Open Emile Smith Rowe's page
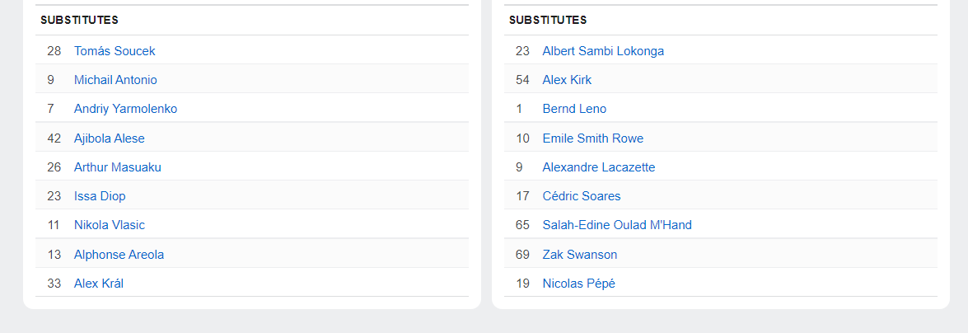968x333 pixels. [592, 138]
